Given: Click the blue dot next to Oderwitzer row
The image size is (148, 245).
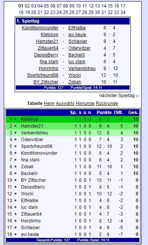Looking at the screenshot, I should tap(16, 140).
